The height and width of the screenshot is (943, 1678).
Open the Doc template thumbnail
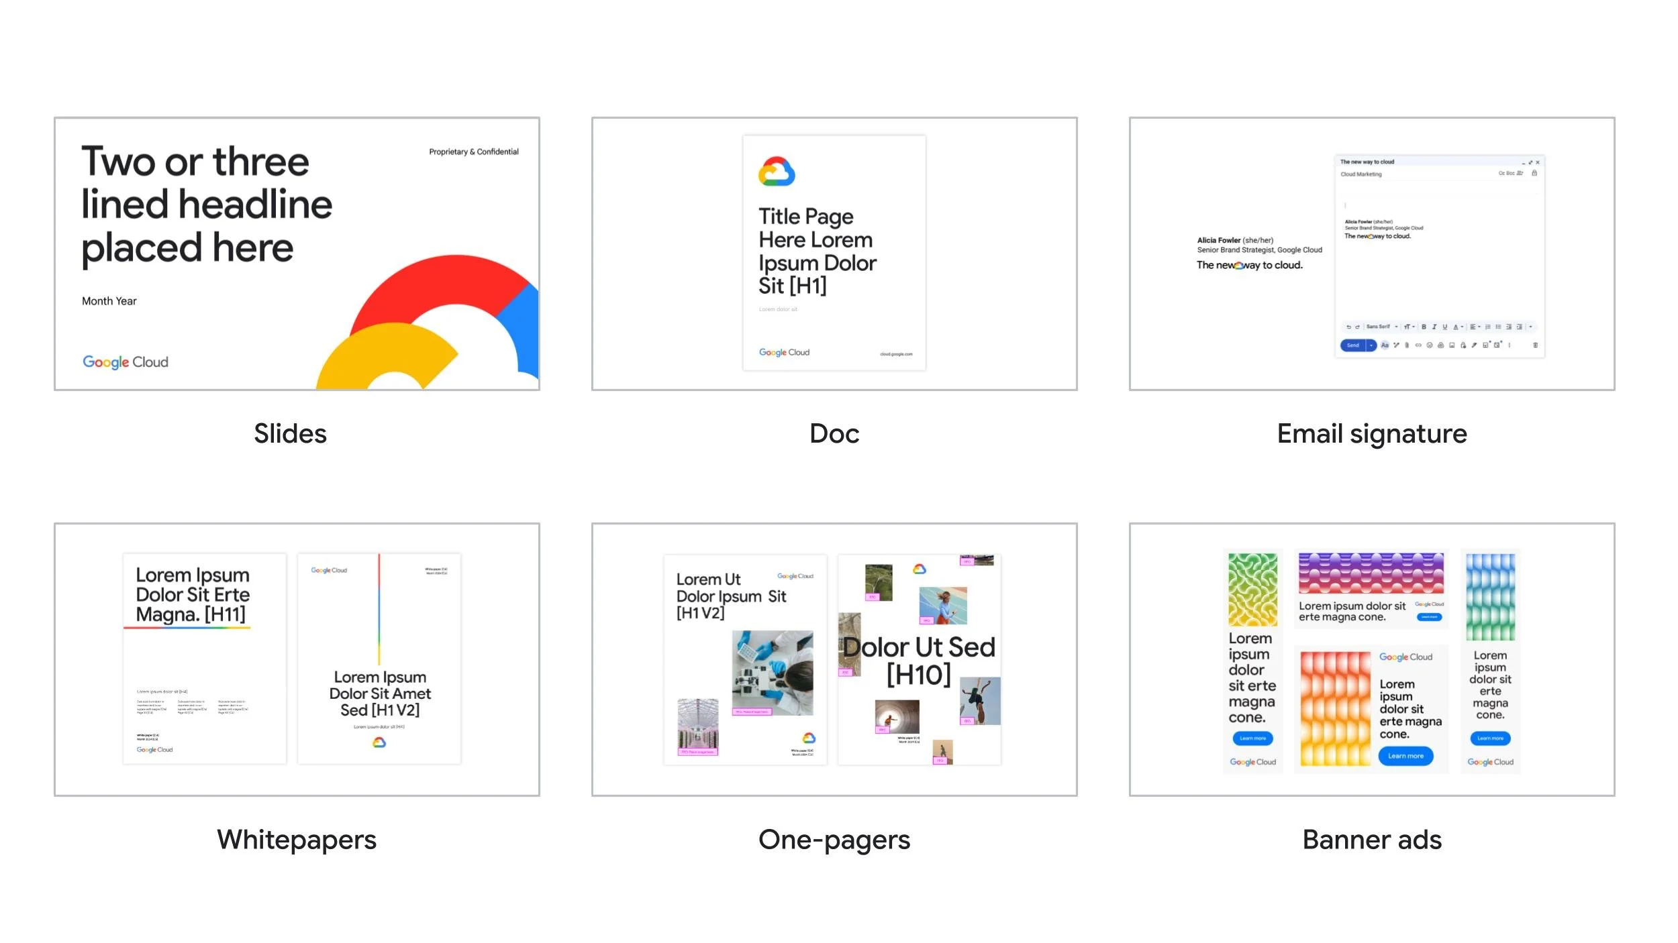pyautogui.click(x=834, y=254)
